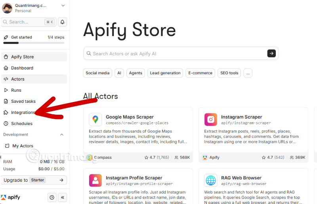This screenshot has width=317, height=204.
Task: Click the Google Maps Scraper pin icon
Action: pos(95,119)
